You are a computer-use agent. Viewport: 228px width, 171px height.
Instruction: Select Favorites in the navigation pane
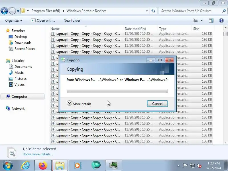pyautogui.click(x=18, y=31)
